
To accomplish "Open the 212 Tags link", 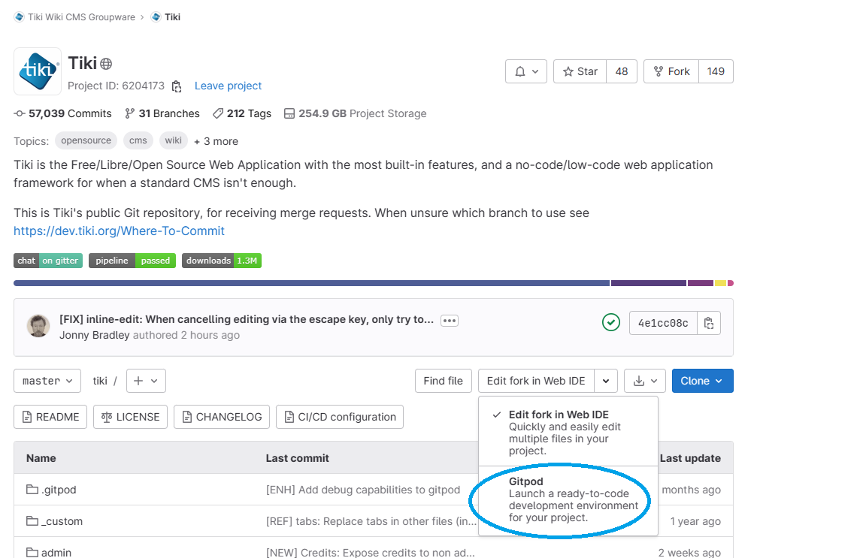I will [x=242, y=113].
